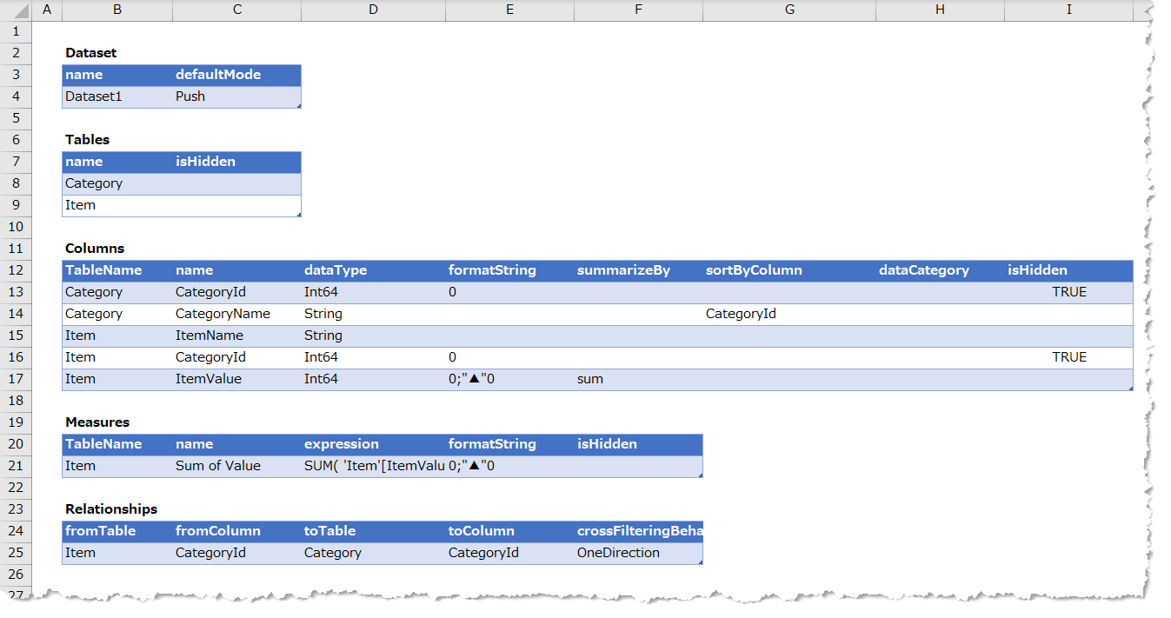Click column header I to select the column
The width and height of the screenshot is (1171, 618).
click(1068, 10)
